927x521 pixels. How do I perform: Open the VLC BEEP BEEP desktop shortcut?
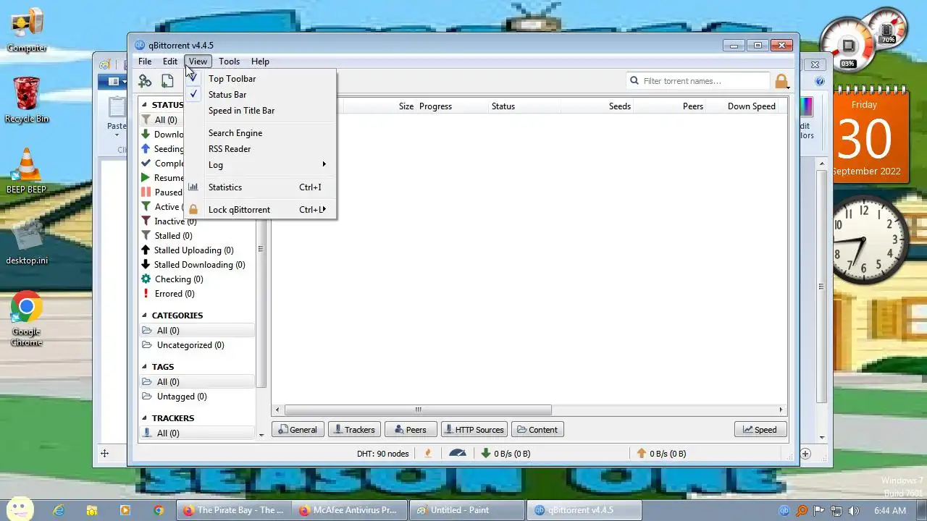pyautogui.click(x=26, y=170)
